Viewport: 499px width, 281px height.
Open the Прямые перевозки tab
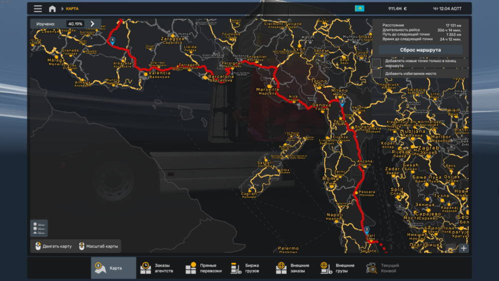point(204,268)
